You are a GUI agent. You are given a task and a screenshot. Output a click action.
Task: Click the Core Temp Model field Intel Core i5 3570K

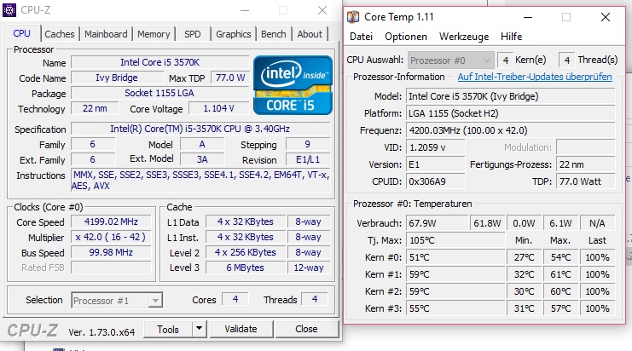pyautogui.click(x=510, y=96)
